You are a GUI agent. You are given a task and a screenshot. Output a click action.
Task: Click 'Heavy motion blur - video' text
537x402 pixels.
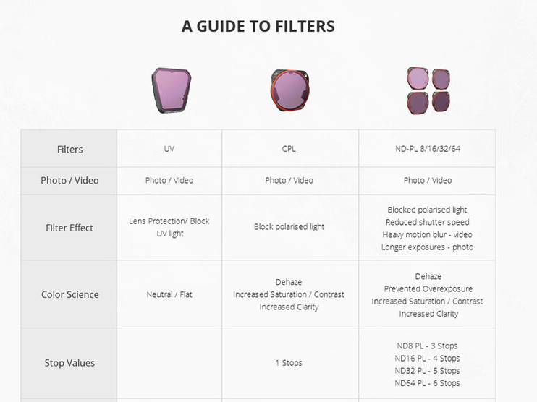click(427, 234)
